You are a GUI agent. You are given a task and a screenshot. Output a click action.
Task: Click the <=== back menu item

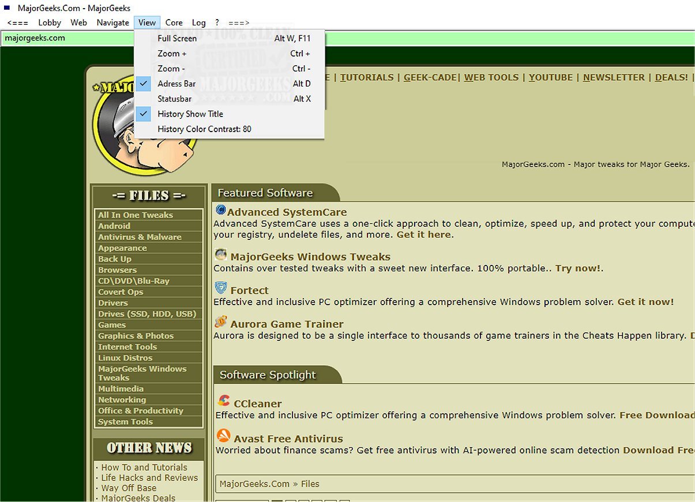pyautogui.click(x=18, y=23)
